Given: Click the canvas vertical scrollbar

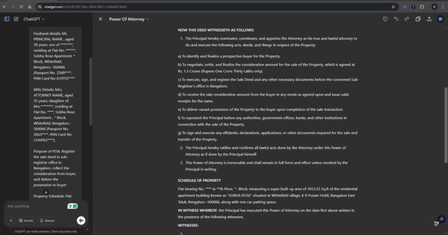Looking at the screenshot, I should [x=446, y=114].
